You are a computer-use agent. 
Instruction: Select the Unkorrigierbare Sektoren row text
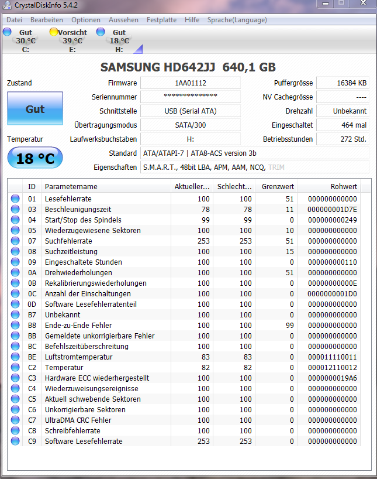[x=85, y=410]
